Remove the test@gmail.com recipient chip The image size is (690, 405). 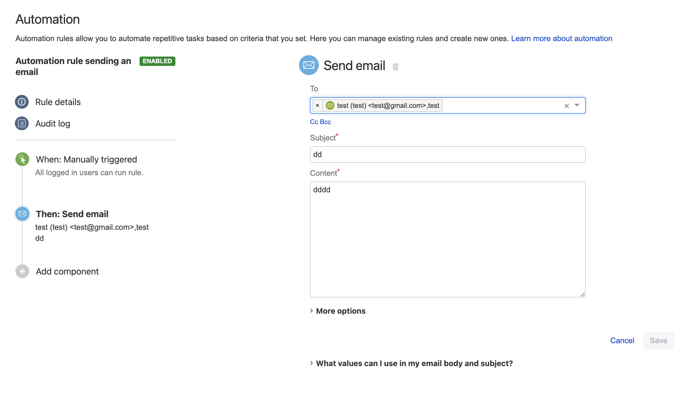(x=317, y=105)
